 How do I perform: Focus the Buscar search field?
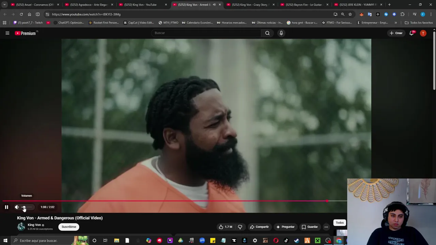(x=206, y=33)
